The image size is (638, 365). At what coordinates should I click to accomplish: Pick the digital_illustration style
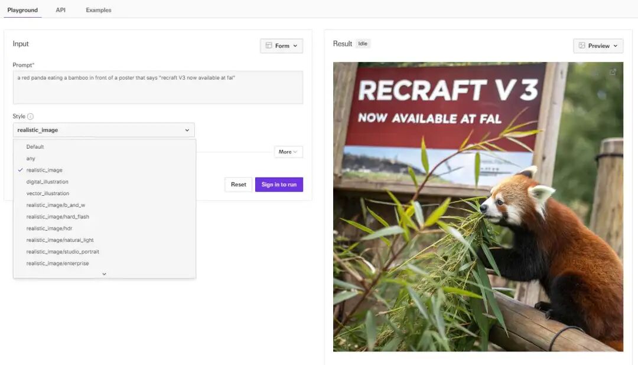pyautogui.click(x=104, y=182)
